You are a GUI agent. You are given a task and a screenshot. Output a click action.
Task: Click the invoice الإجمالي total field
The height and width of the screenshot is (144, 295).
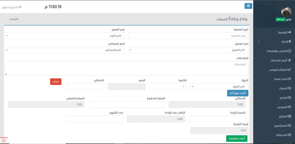point(207,105)
